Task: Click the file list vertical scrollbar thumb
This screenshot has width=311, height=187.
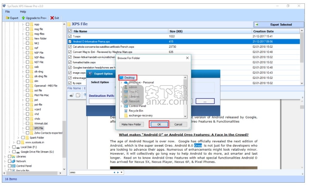Action: click(x=302, y=47)
